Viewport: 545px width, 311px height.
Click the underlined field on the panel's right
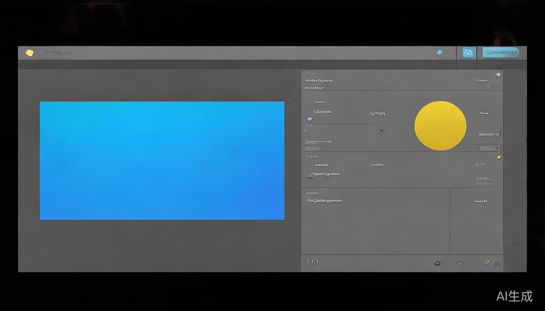(x=488, y=148)
